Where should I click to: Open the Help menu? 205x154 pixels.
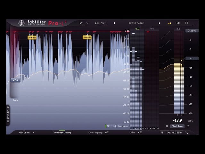tap(178, 23)
